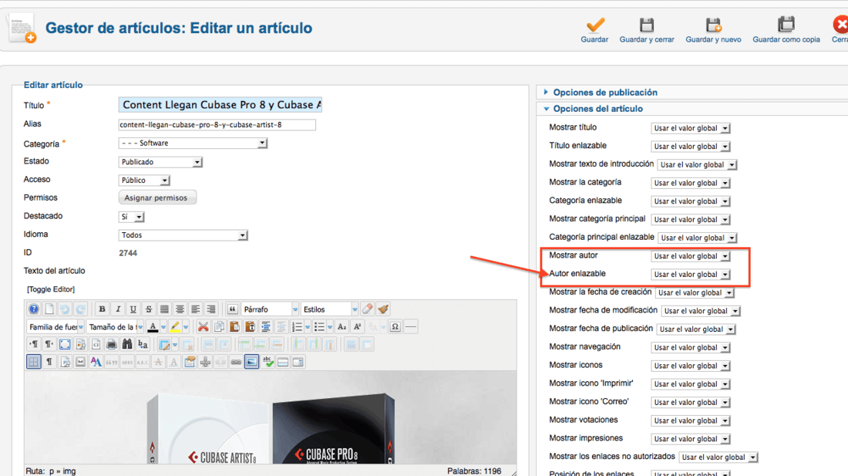
Task: Open the Estilos dropdown
Action: tap(329, 309)
